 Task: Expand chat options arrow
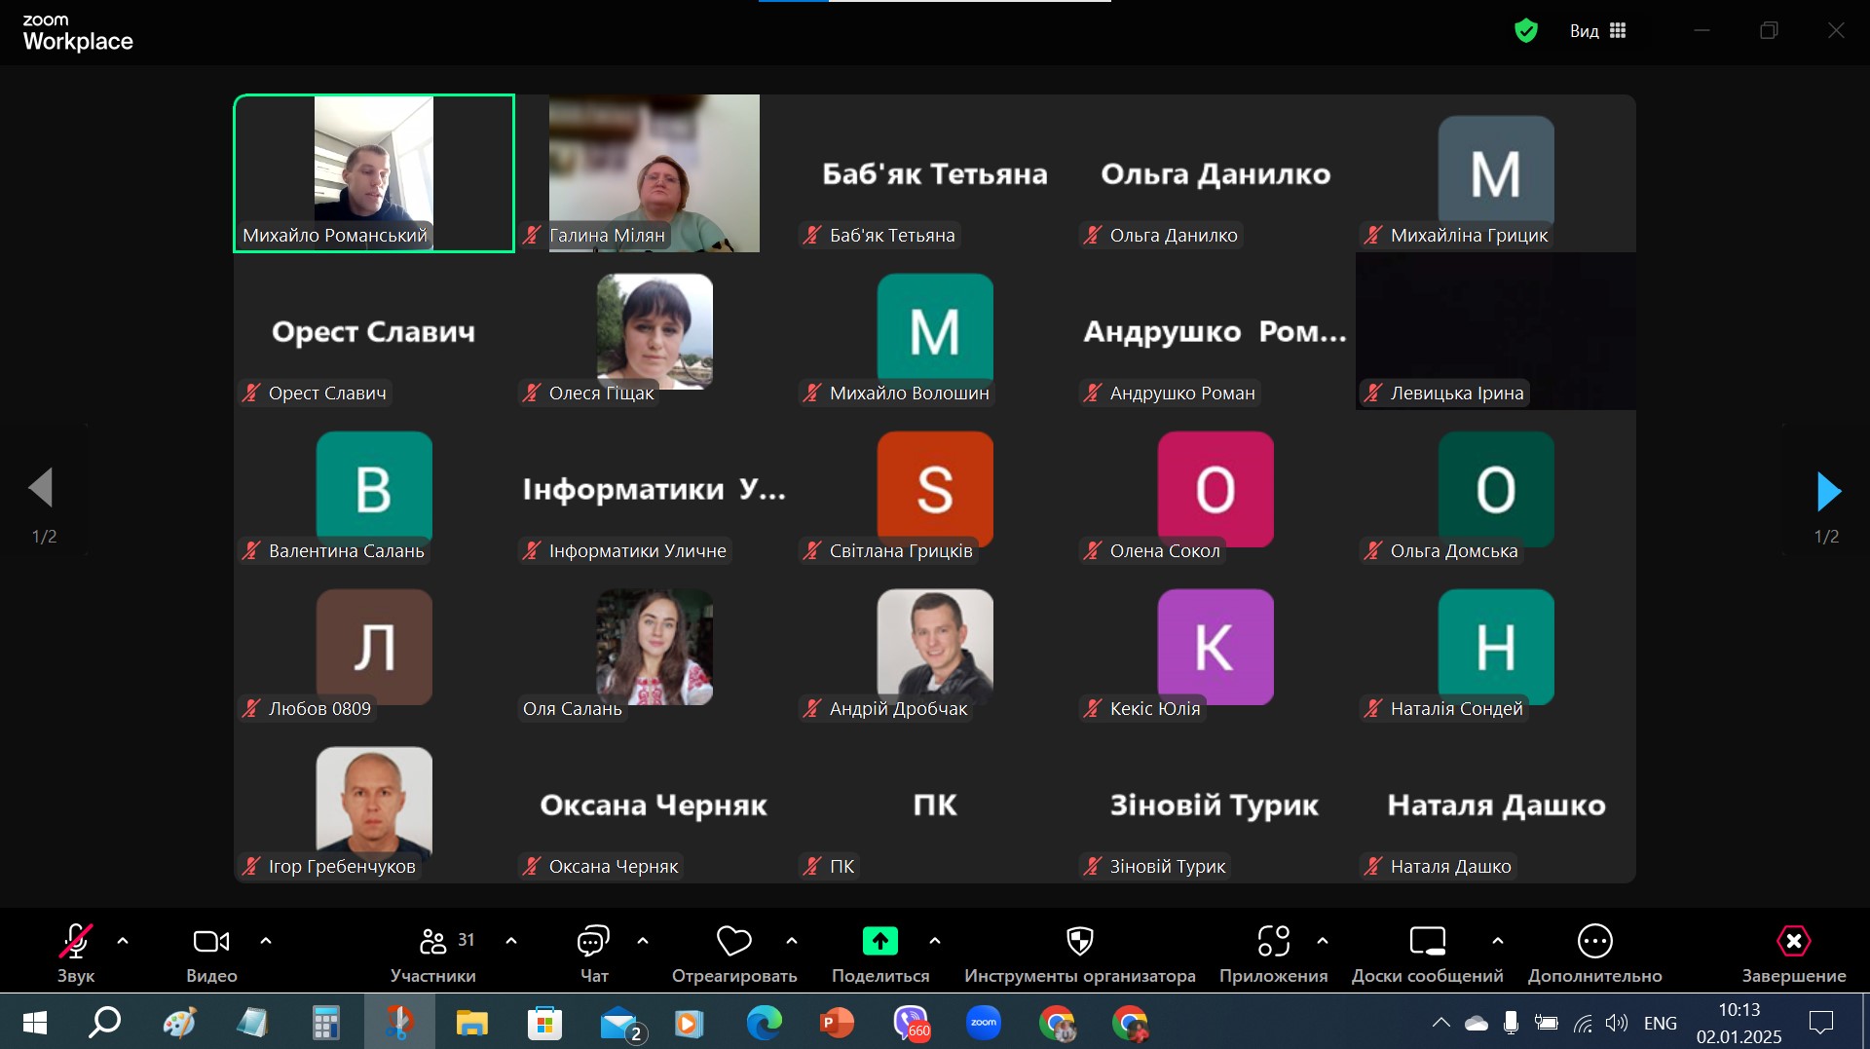[643, 941]
